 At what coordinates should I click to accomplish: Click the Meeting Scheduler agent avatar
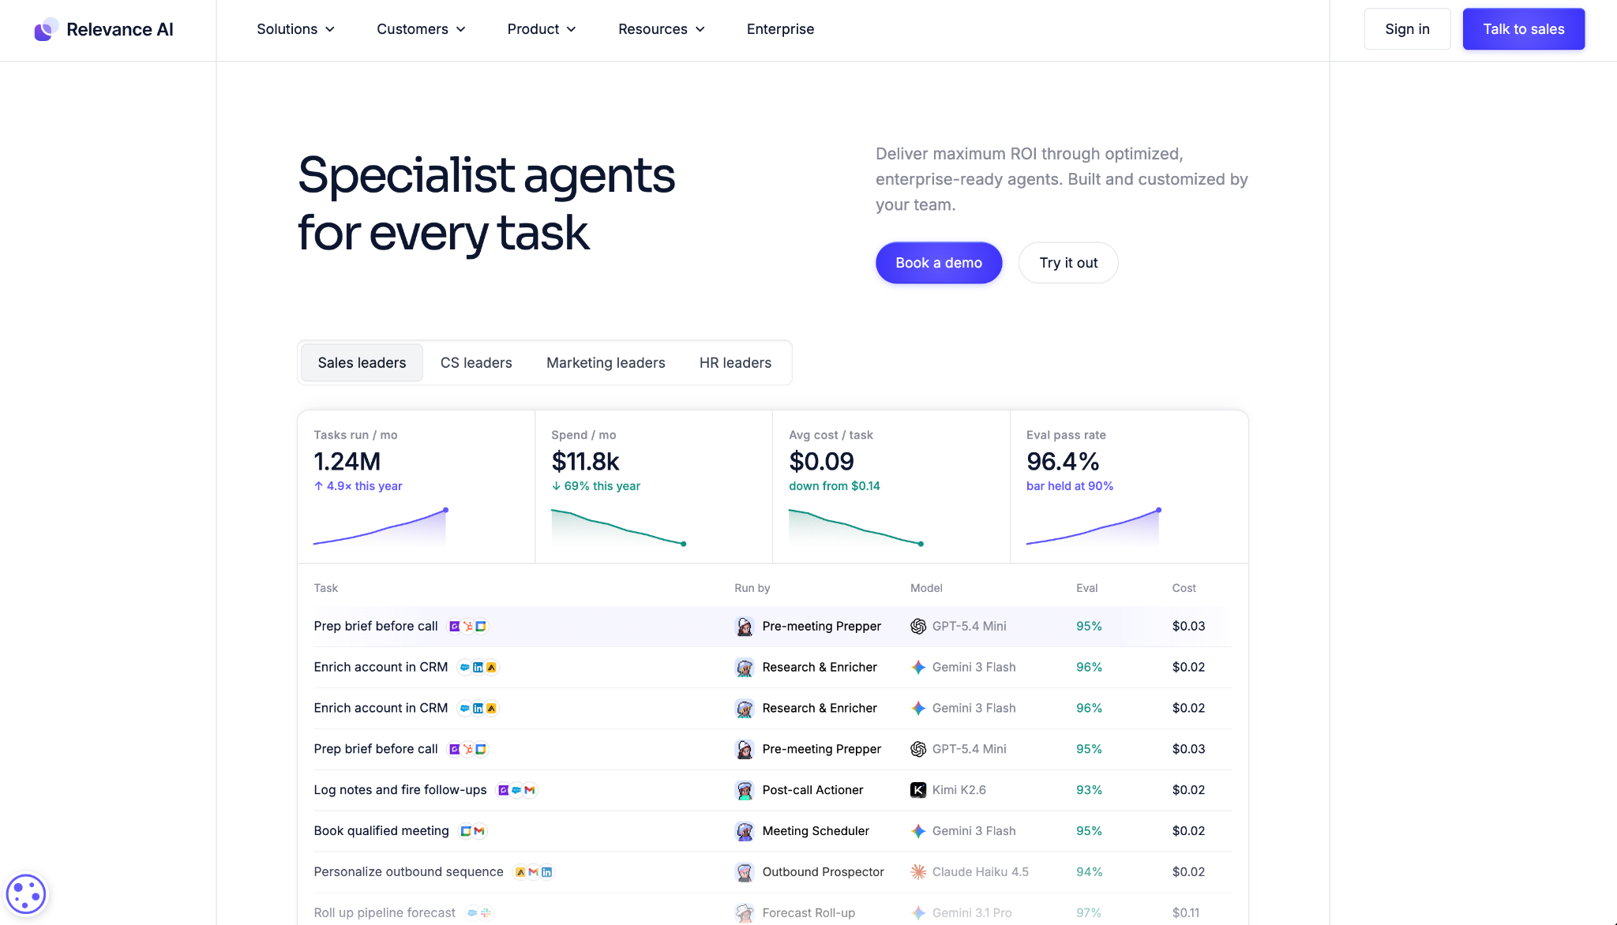coord(745,831)
